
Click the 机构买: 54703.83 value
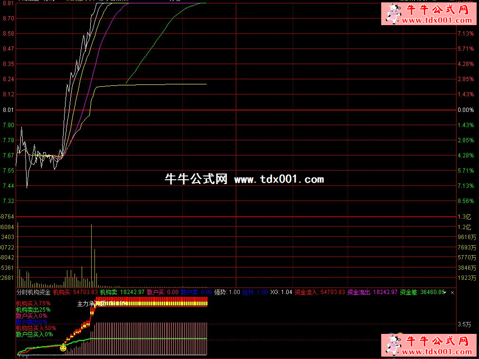[x=75, y=292]
